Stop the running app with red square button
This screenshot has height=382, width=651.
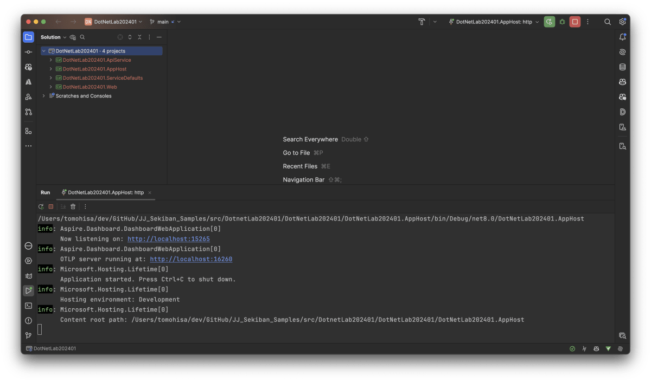click(575, 22)
